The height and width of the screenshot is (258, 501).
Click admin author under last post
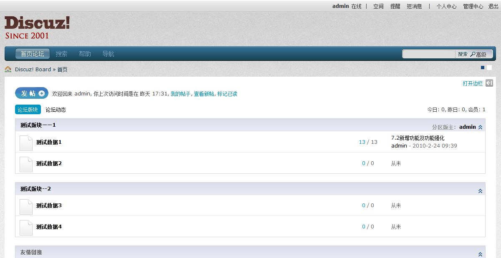click(399, 146)
